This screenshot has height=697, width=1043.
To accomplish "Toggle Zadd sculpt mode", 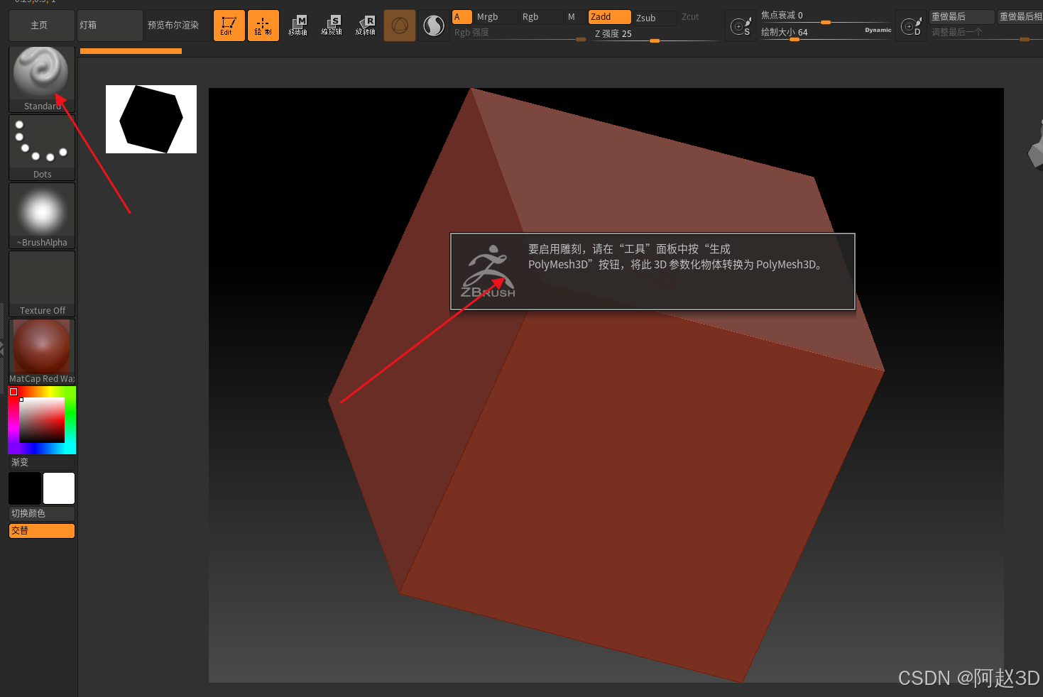I will pos(609,17).
